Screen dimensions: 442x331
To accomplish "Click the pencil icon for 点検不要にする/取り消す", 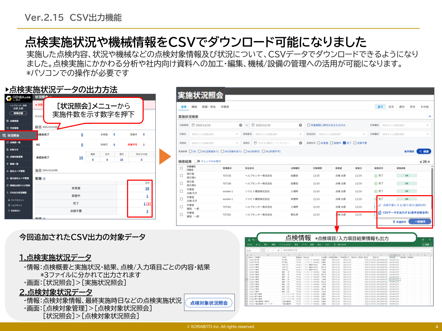I will 380,205.
